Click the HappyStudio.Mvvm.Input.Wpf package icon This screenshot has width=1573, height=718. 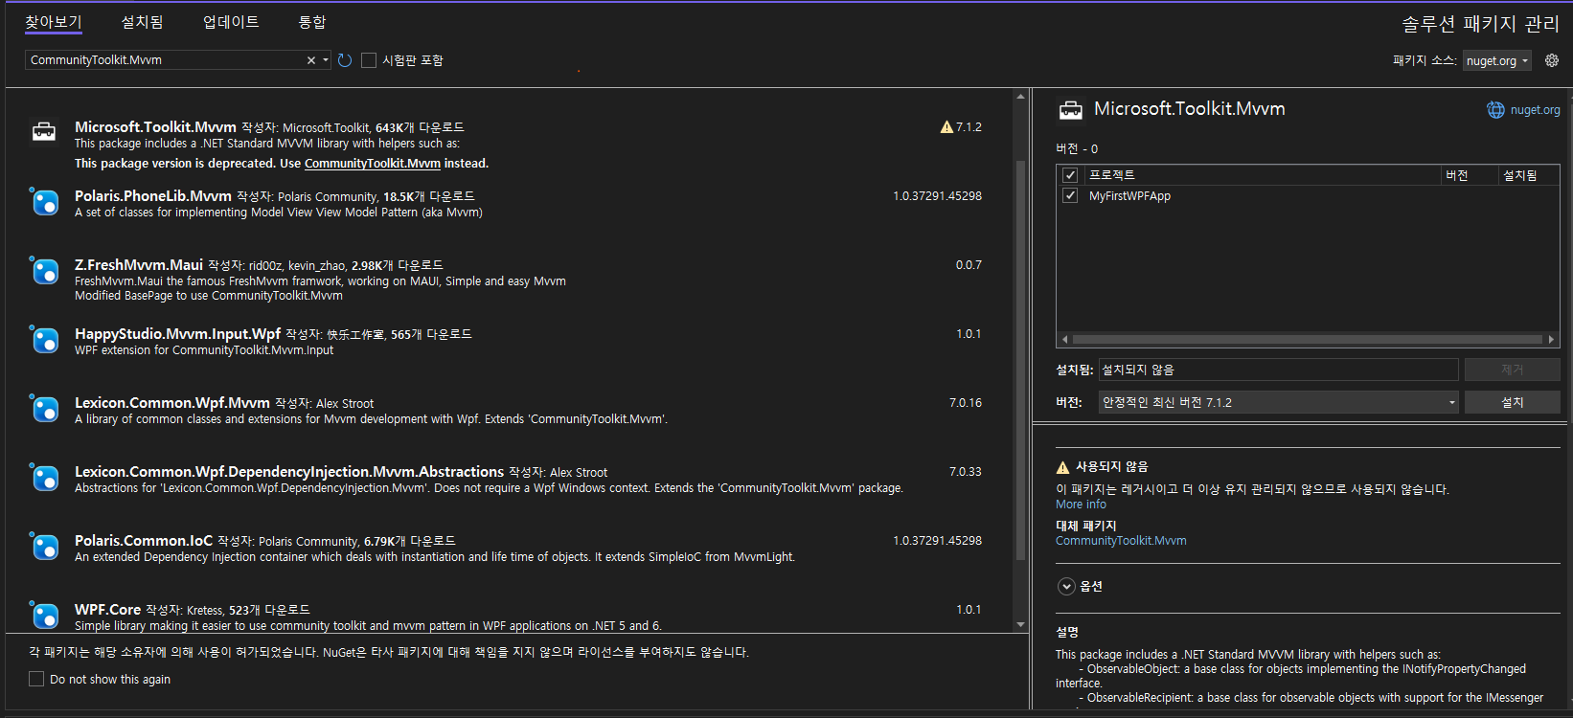(x=44, y=339)
